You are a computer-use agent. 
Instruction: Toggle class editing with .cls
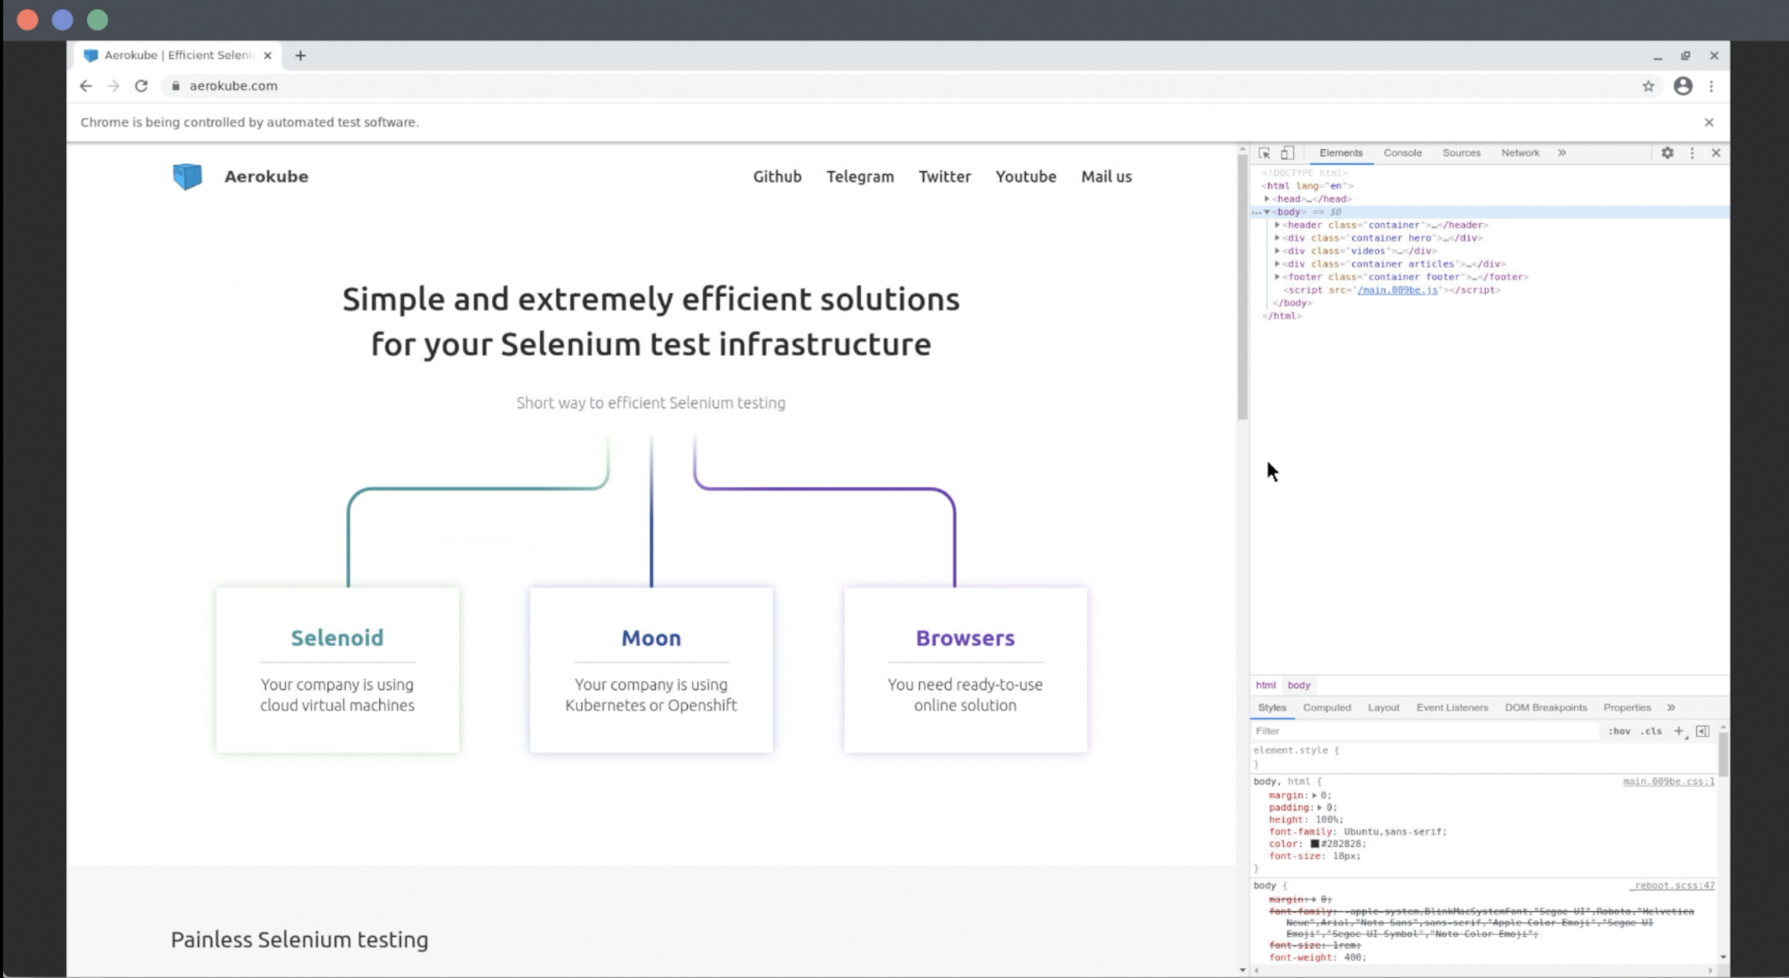coord(1651,731)
